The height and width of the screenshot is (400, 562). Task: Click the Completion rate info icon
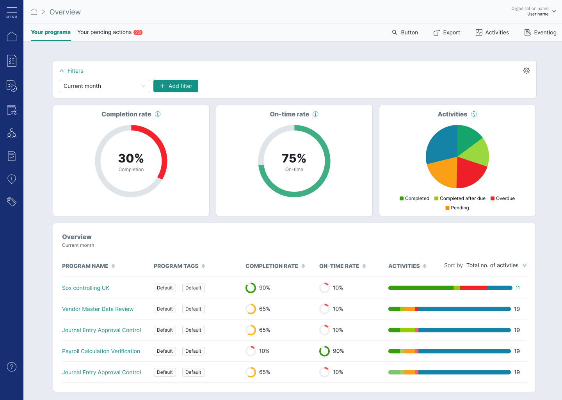158,114
